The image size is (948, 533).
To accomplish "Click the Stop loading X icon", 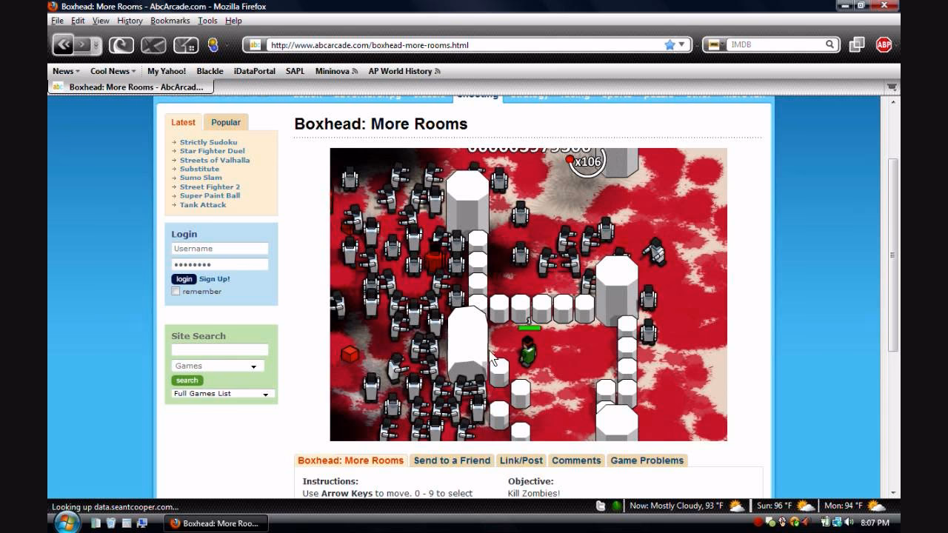I will (x=153, y=45).
